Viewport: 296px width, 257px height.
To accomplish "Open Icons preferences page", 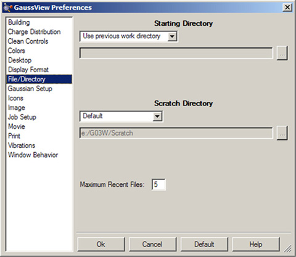I will point(15,98).
